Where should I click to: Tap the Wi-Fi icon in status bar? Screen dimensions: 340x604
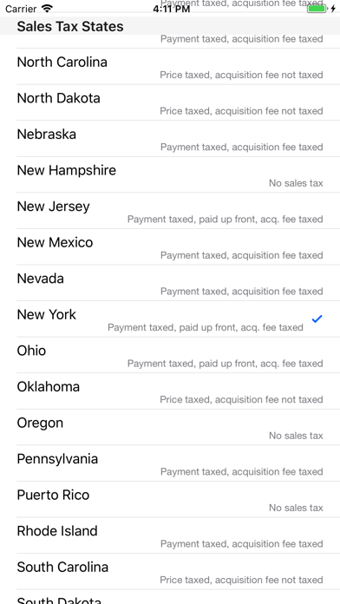[x=47, y=9]
